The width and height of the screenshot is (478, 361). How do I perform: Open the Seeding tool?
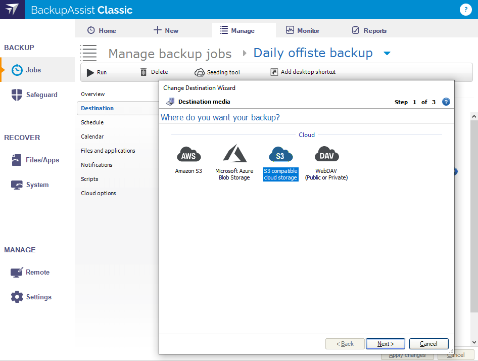[217, 72]
